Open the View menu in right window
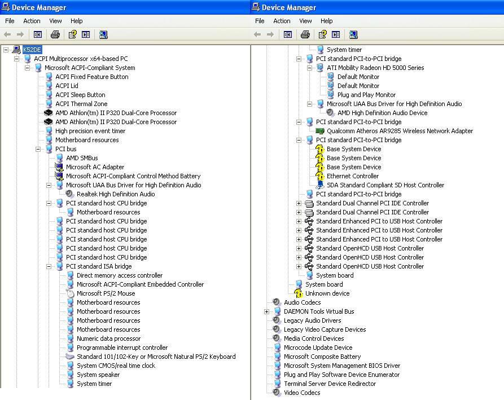Screen dimensions: 504x400 click(x=305, y=21)
